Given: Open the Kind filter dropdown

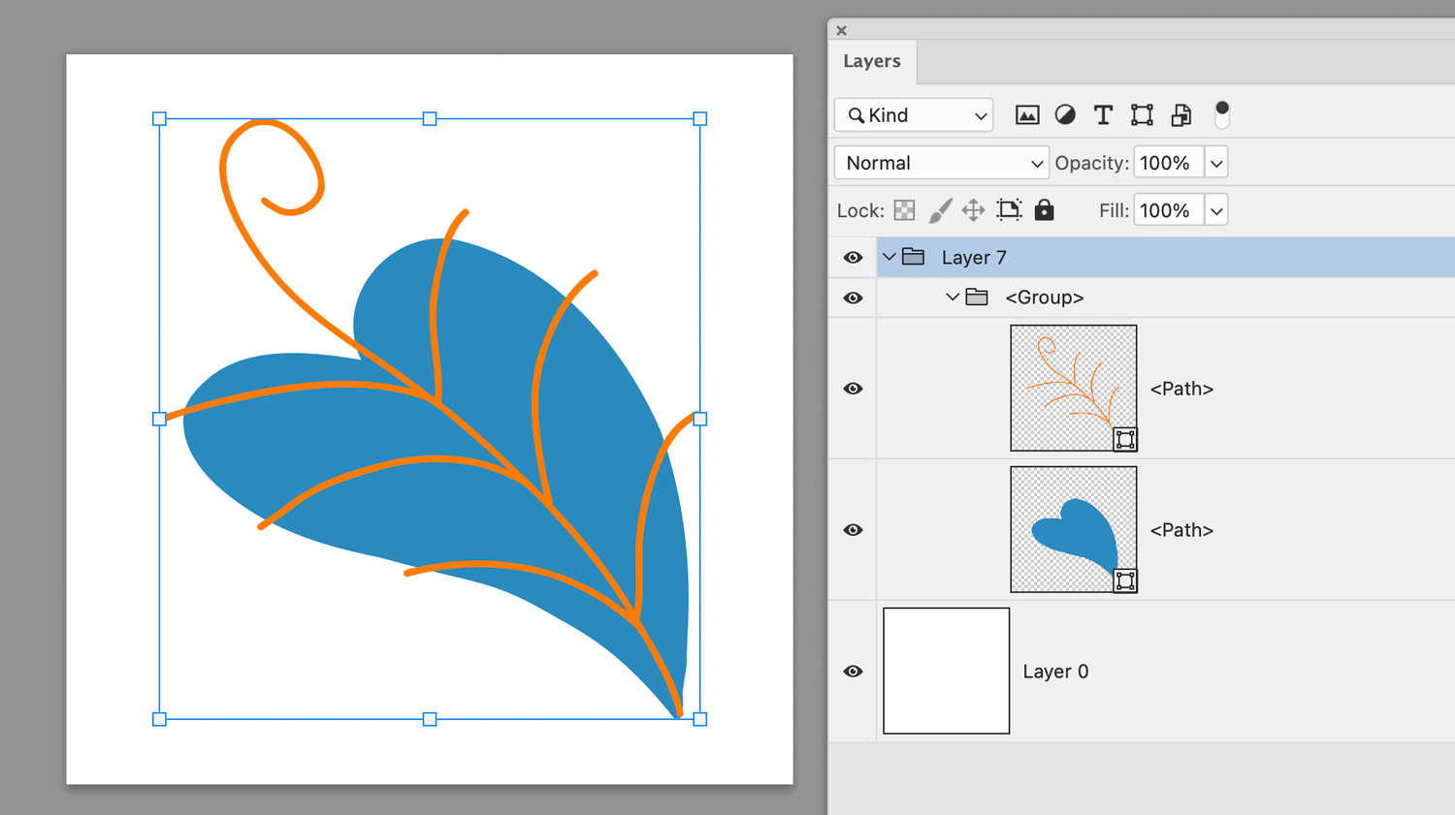Looking at the screenshot, I should pyautogui.click(x=913, y=114).
